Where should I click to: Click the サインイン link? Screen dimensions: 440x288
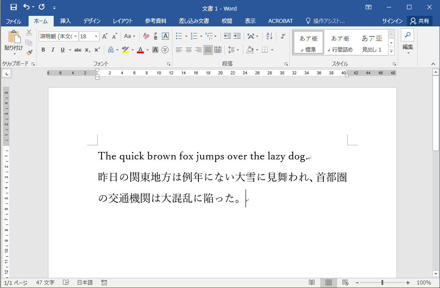392,21
